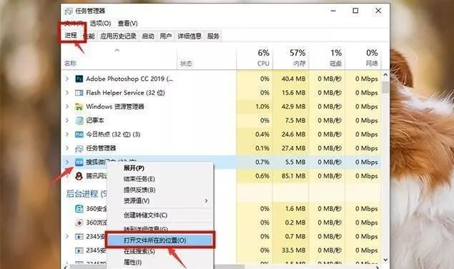Switch to the 应用历史记录 tab
The width and height of the screenshot is (454, 269).
[118, 36]
